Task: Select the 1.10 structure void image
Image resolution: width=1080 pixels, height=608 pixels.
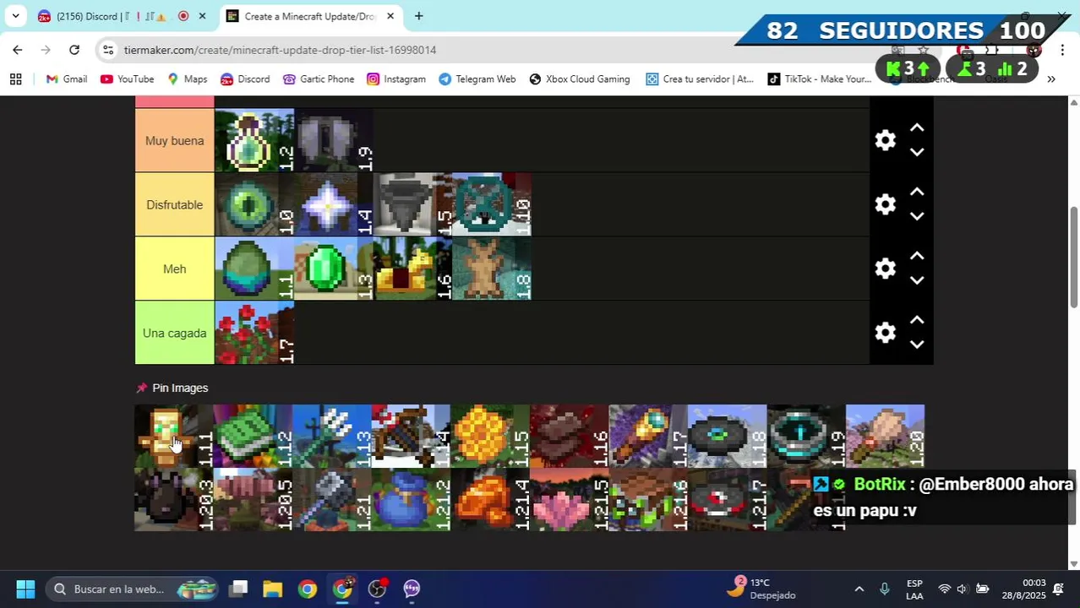Action: [x=492, y=204]
